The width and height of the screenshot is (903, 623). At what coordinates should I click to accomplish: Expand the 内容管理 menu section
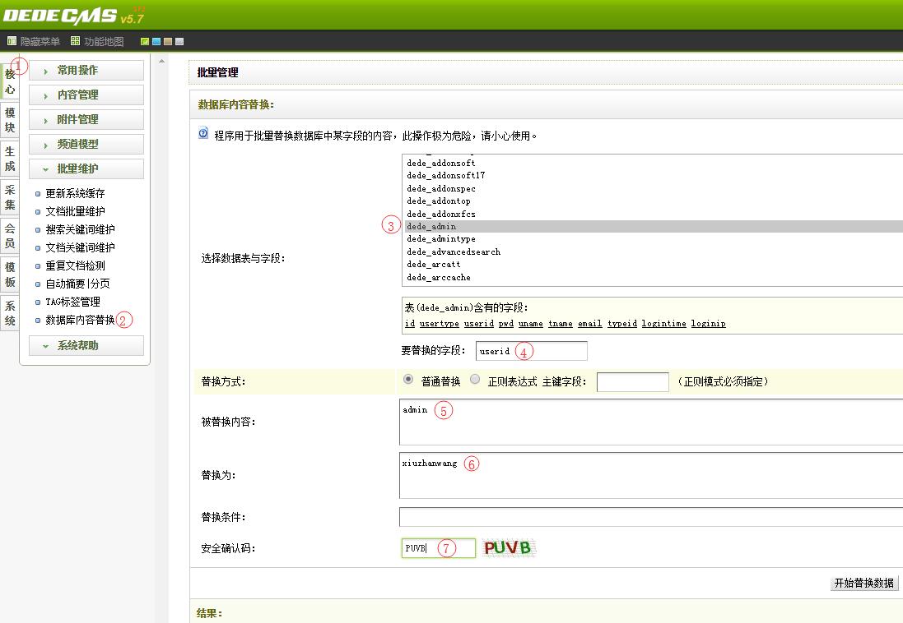86,95
